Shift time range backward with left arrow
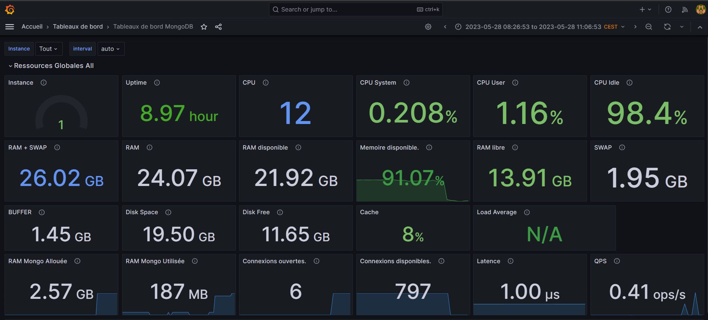The width and height of the screenshot is (708, 320). tap(445, 27)
